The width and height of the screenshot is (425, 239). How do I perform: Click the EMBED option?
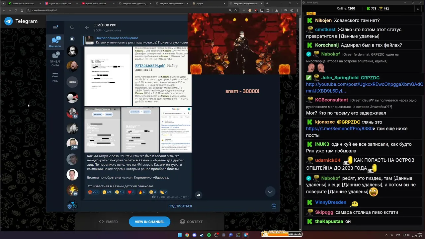[x=108, y=222]
